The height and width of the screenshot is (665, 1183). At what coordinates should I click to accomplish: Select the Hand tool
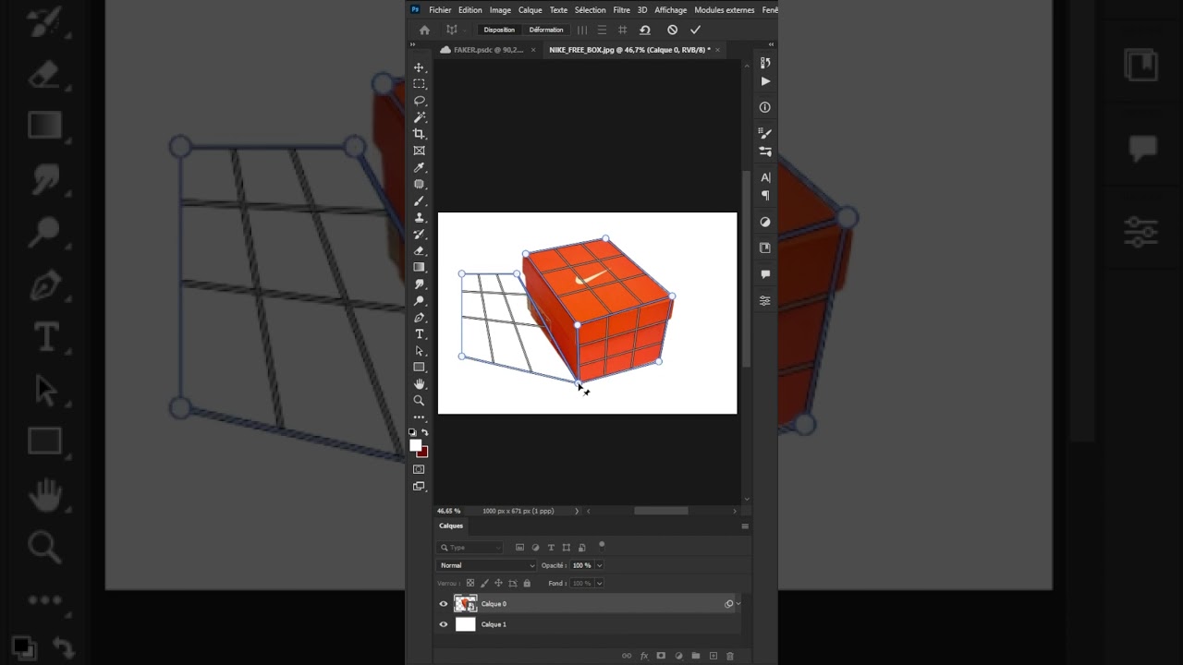(x=419, y=384)
